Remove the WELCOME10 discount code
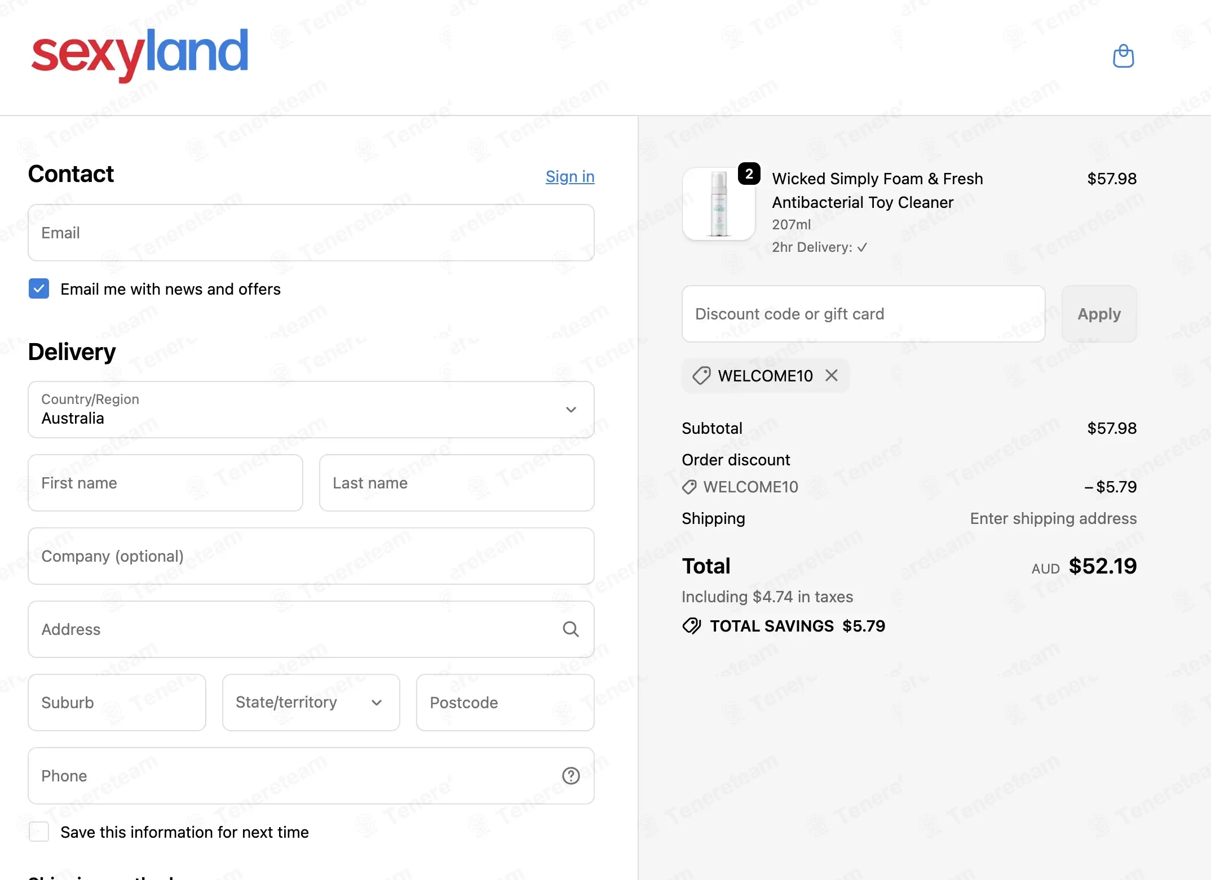The height and width of the screenshot is (880, 1211). pos(832,375)
